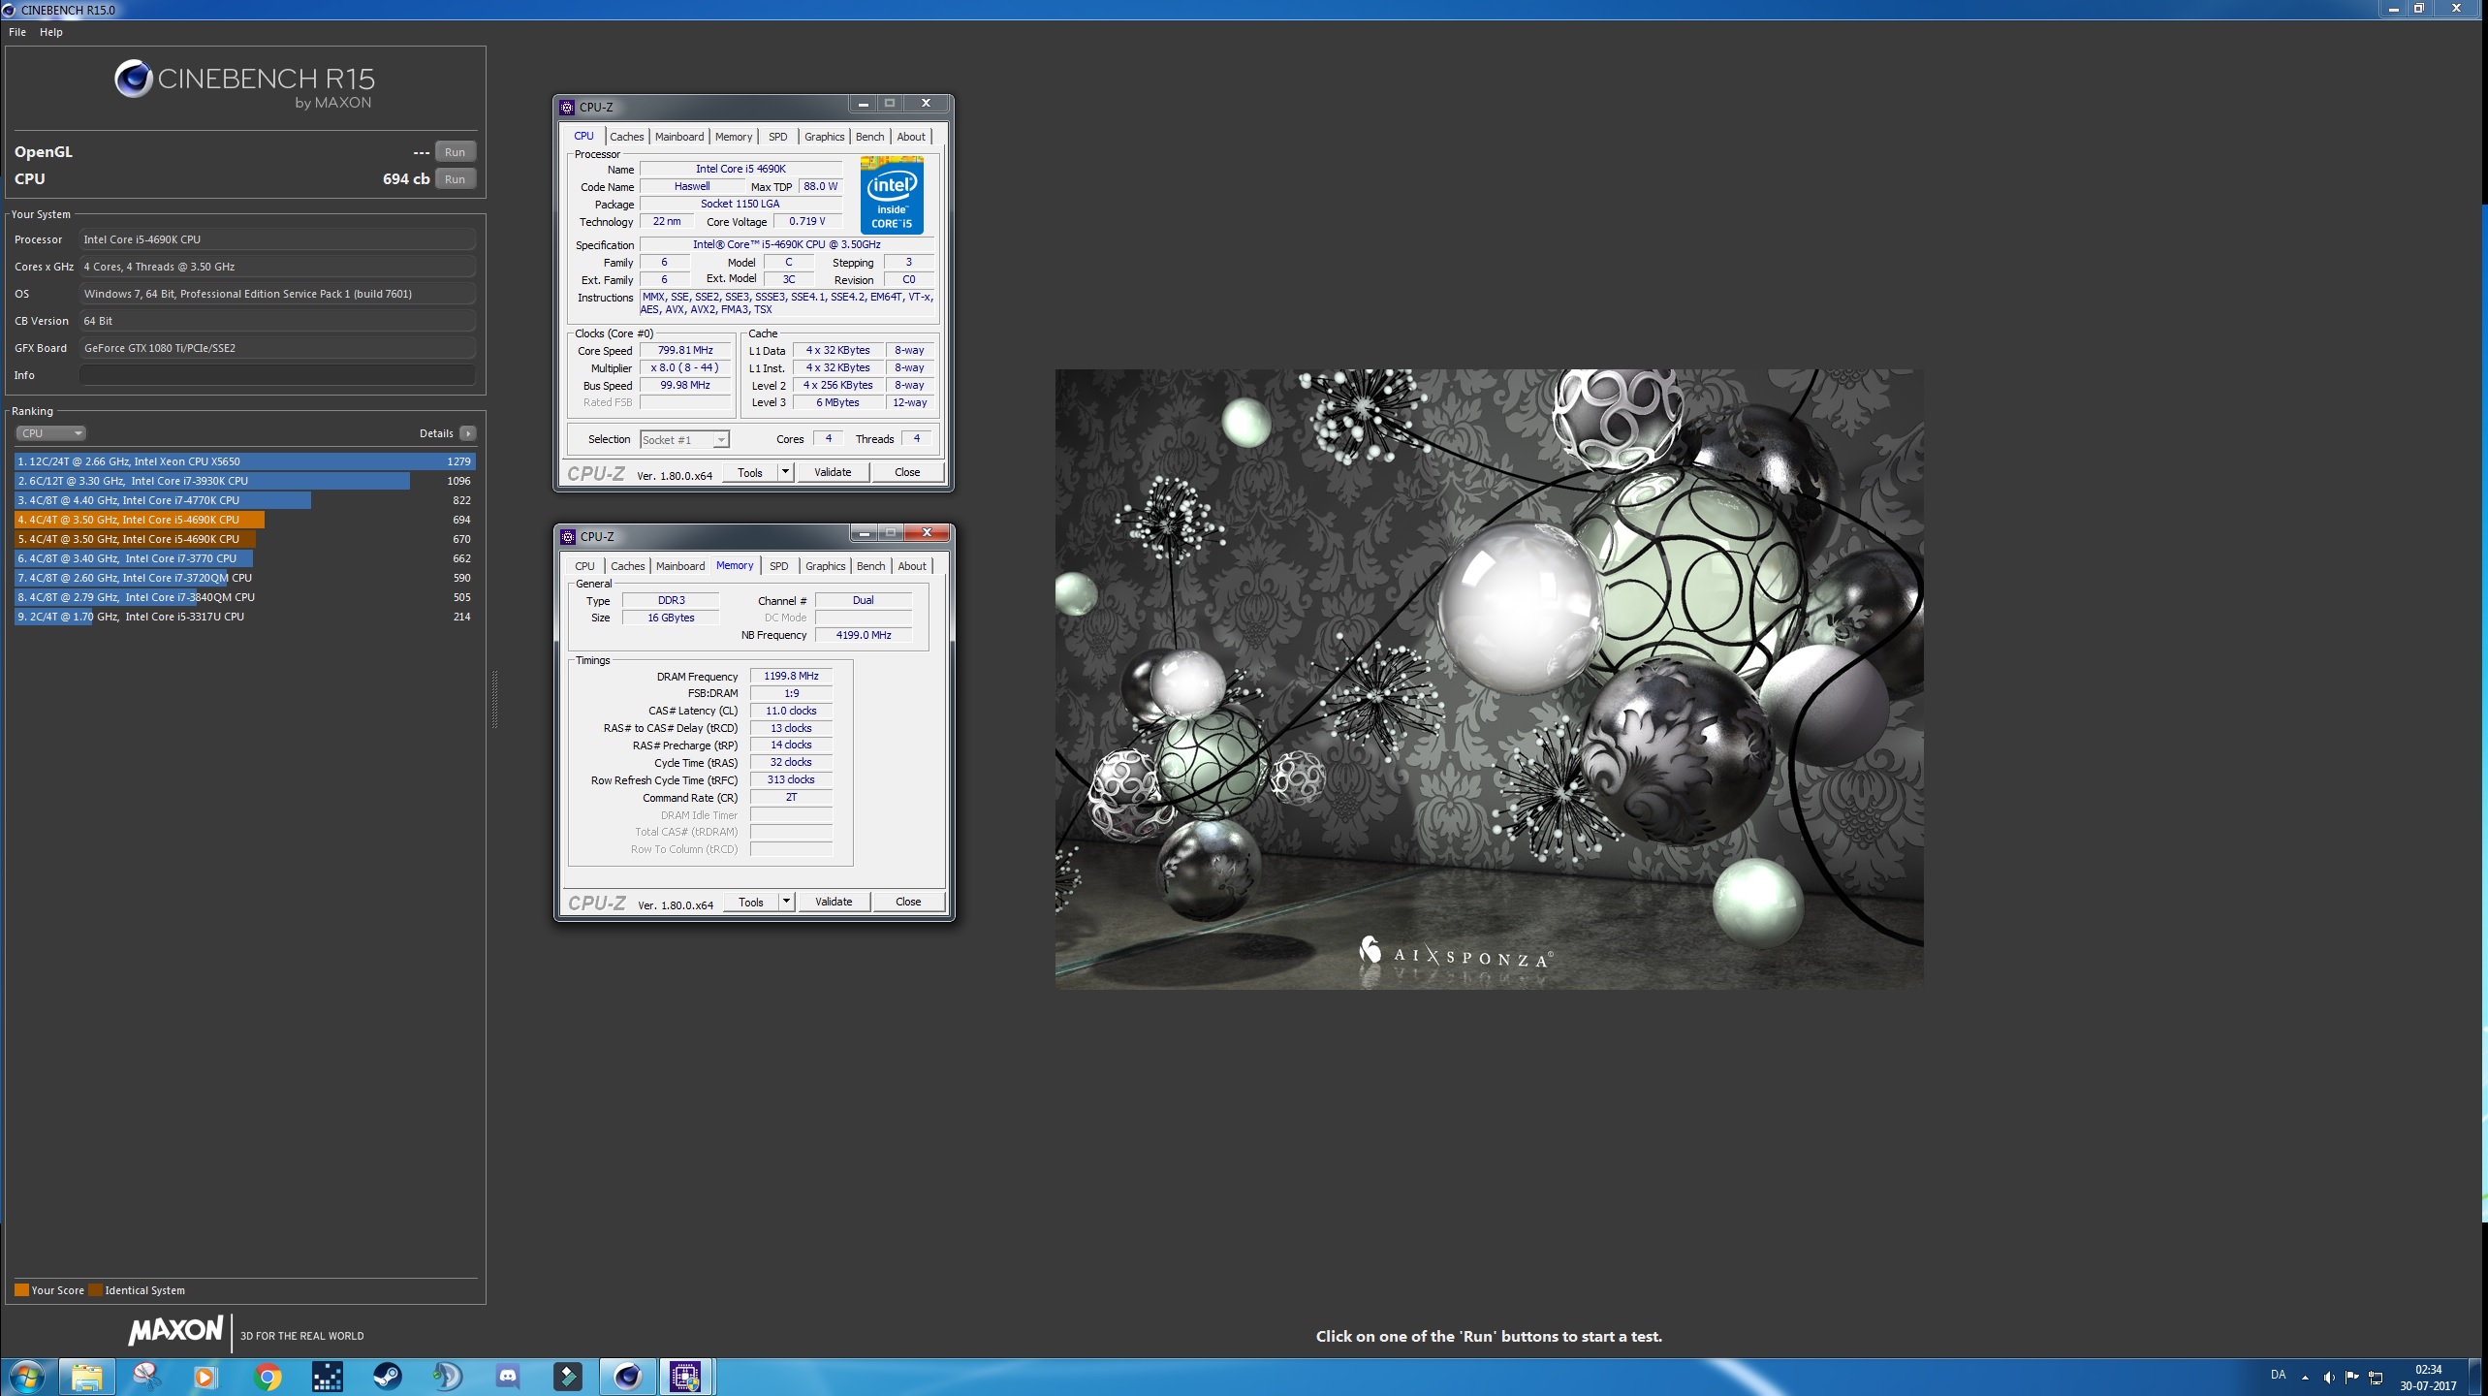Image resolution: width=2488 pixels, height=1396 pixels.
Task: Open Memory tab in upper CPU-Z
Action: pos(734,137)
